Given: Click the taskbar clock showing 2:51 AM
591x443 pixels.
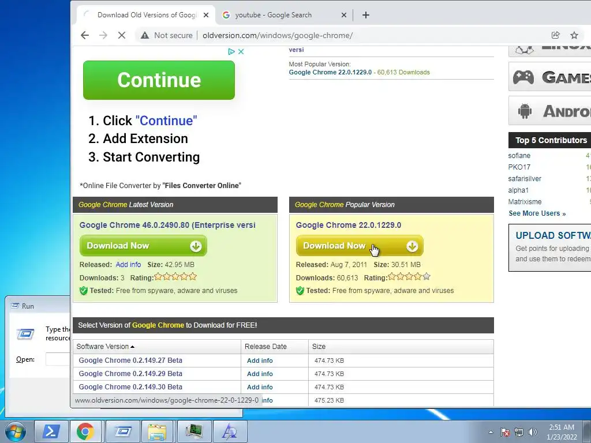Looking at the screenshot, I should 562,432.
